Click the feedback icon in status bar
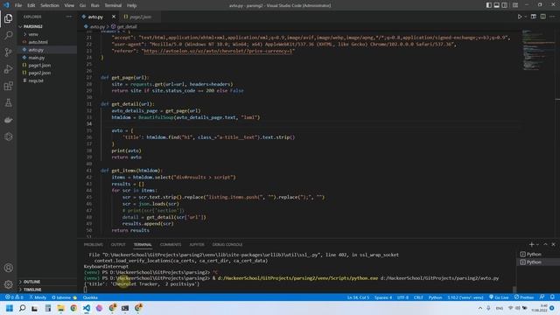The width and height of the screenshot is (560, 315). [542, 297]
